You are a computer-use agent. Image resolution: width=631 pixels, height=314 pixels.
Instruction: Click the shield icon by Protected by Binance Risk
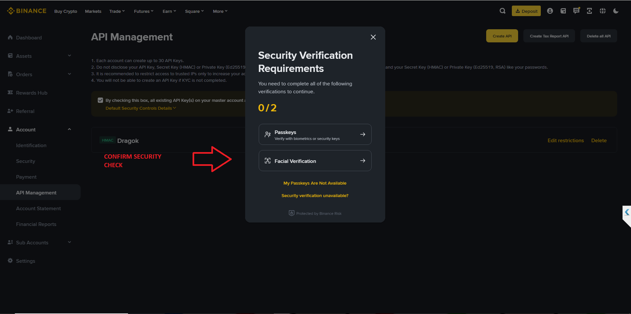292,213
